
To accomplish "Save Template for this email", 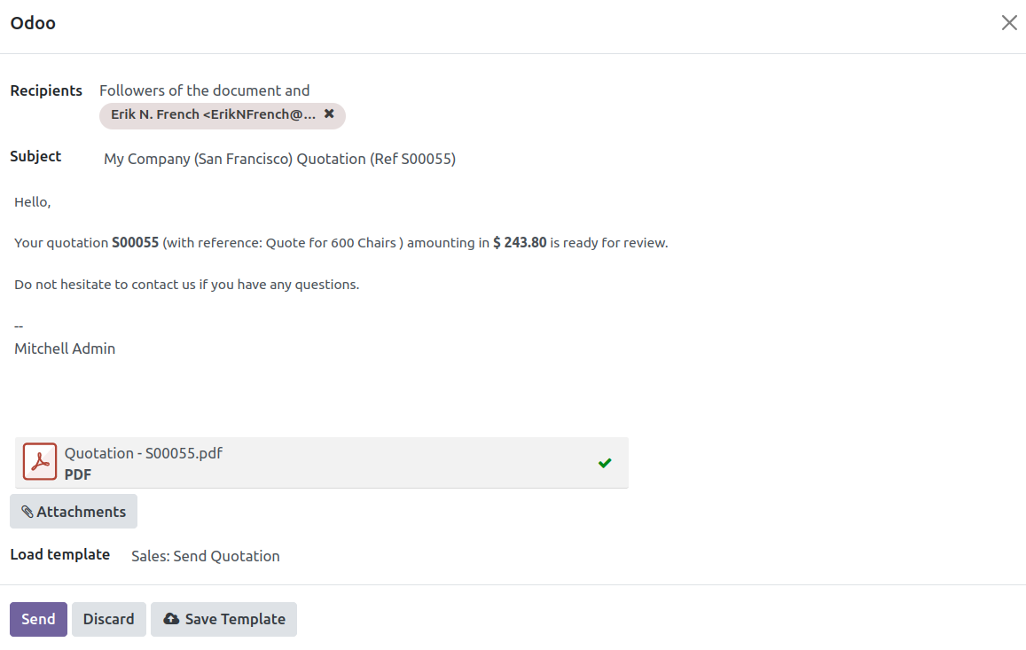I will (x=223, y=619).
